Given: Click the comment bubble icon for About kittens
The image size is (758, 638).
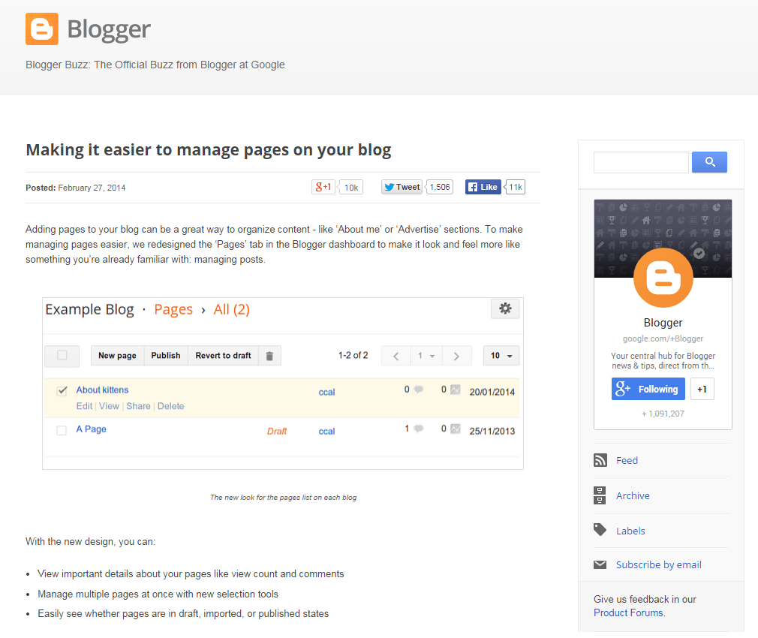Looking at the screenshot, I should pos(419,389).
